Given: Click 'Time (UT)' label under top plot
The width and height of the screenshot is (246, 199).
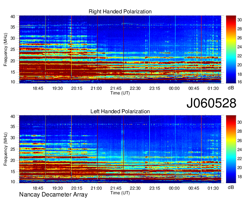Looking at the screenshot, I should coord(120,93).
